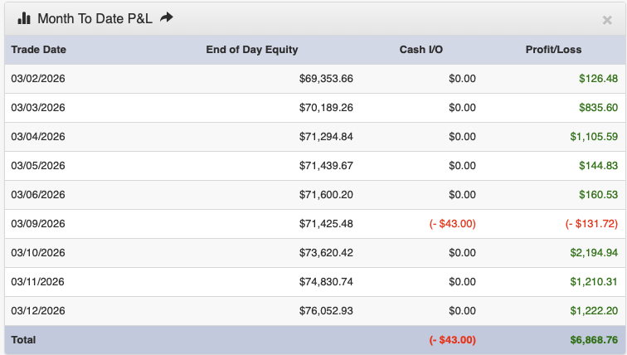
Task: Click total profit $6,868.76
Action: coord(594,340)
